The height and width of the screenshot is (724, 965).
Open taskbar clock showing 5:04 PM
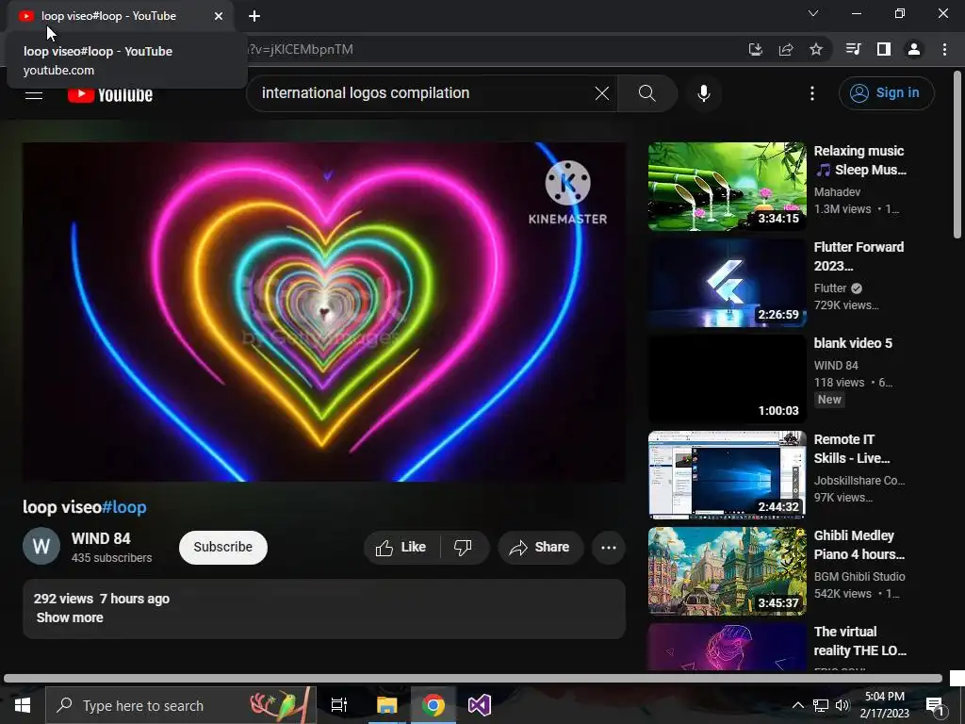[x=884, y=705]
